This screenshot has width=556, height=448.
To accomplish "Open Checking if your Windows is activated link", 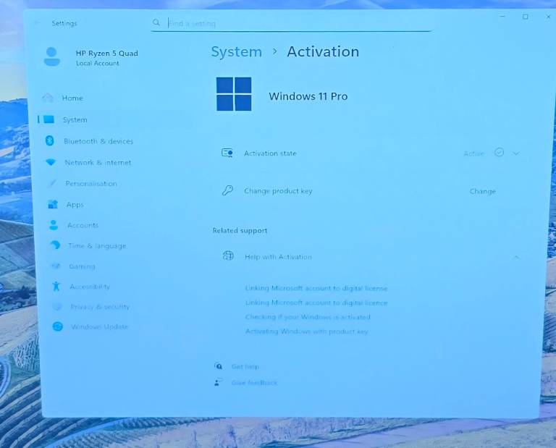I will [308, 317].
